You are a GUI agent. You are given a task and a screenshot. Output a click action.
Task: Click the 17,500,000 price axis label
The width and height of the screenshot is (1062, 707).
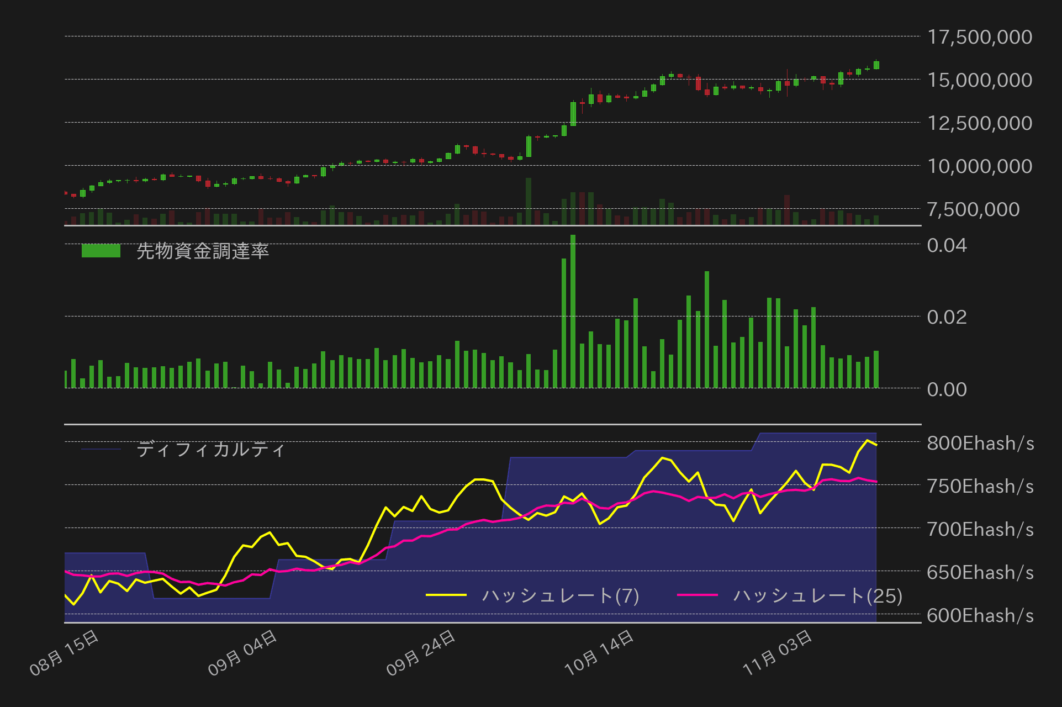(979, 37)
